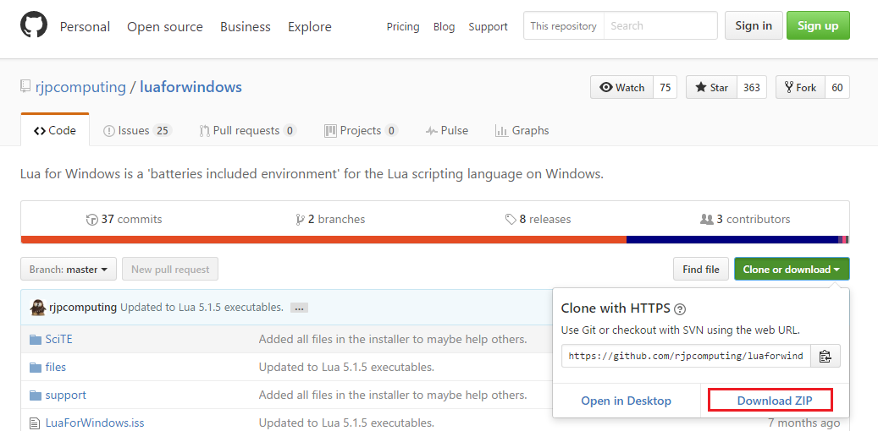Click the New pull request button
Image resolution: width=878 pixels, height=431 pixels.
[170, 269]
